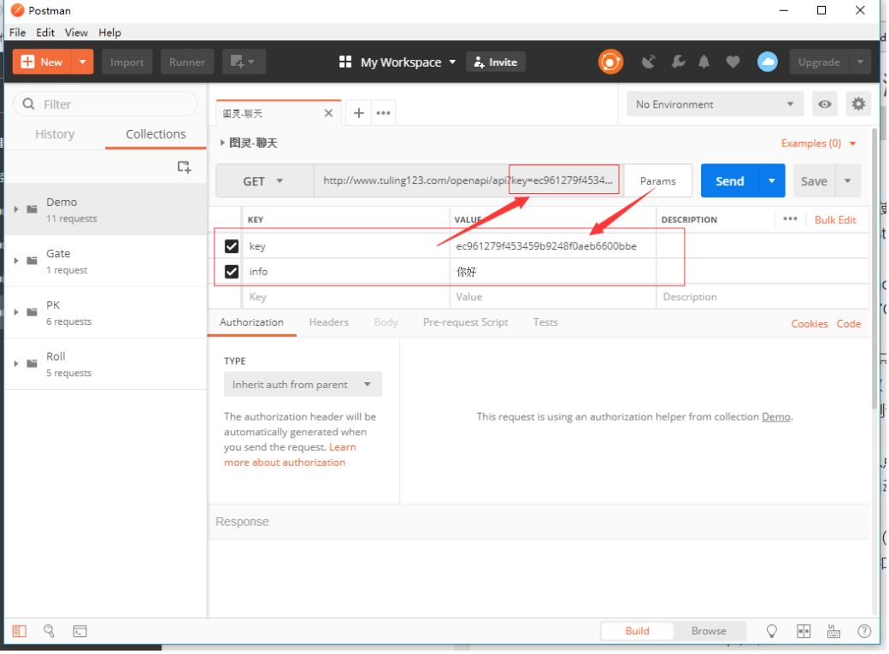
Task: Click the Runner button
Action: (x=187, y=62)
